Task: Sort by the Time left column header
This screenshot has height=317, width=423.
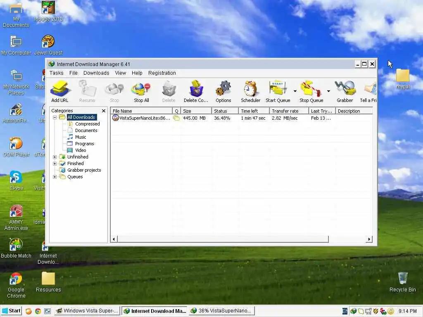Action: point(254,111)
